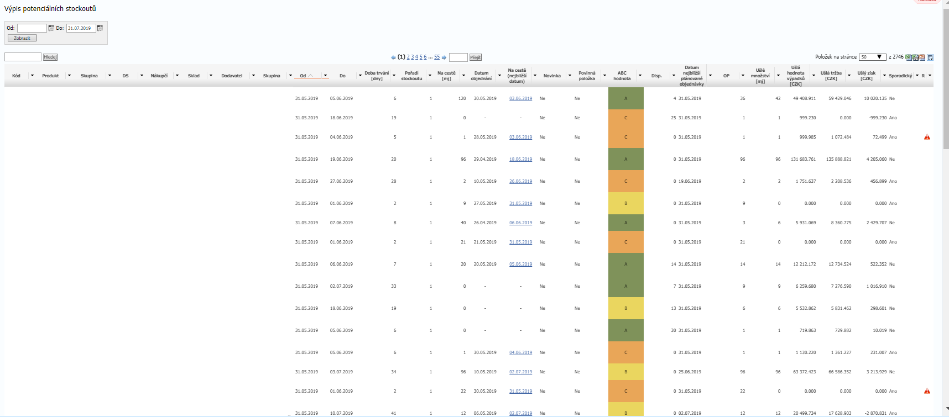Click the Hledej search button

(x=50, y=57)
